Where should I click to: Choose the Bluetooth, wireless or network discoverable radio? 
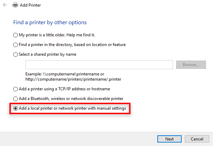point(15,99)
